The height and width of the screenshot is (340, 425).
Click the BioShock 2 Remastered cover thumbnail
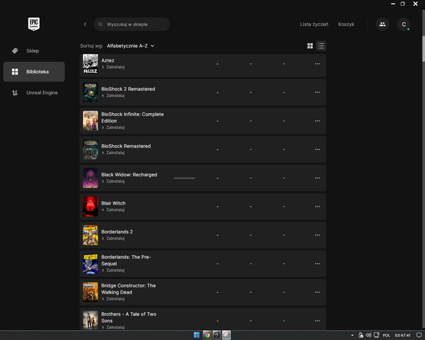tap(90, 92)
